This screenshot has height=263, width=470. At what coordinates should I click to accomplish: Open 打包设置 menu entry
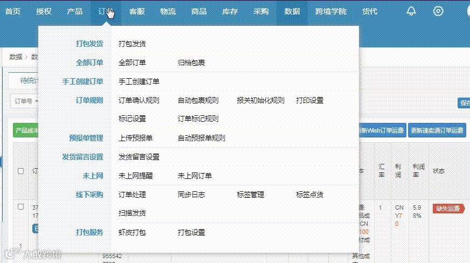pyautogui.click(x=191, y=232)
